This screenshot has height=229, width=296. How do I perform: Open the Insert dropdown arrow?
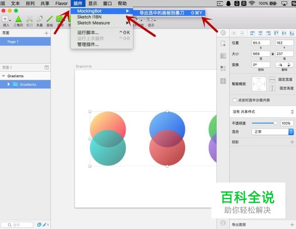[10, 20]
